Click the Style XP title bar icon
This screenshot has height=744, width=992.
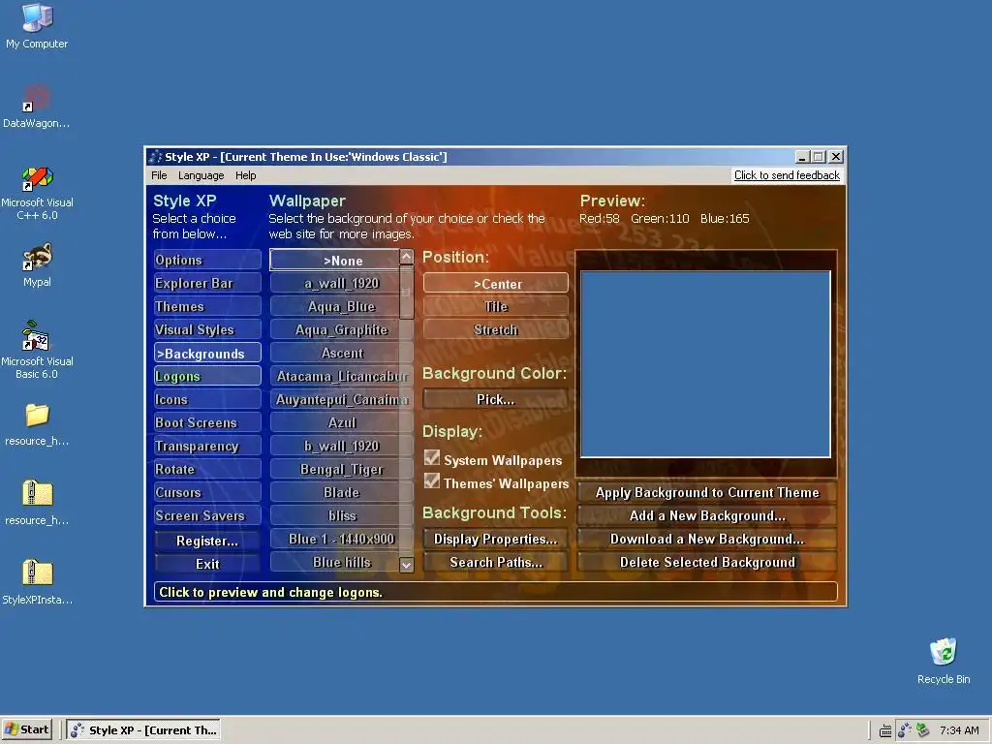[156, 157]
